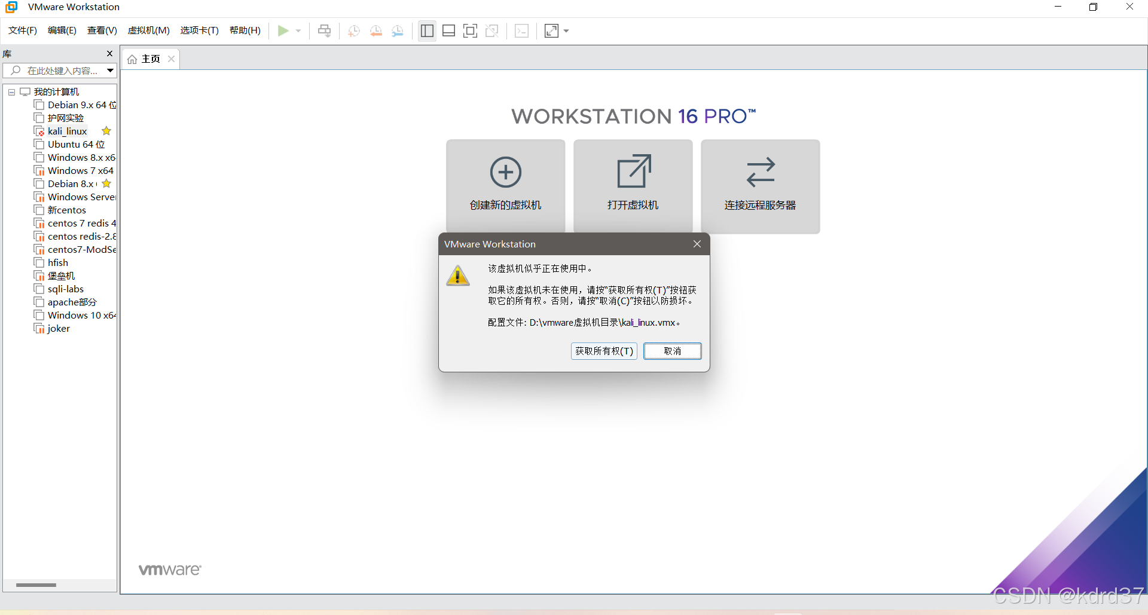Click the Send Ctrl+Alt+Del toolbar icon

(x=325, y=30)
